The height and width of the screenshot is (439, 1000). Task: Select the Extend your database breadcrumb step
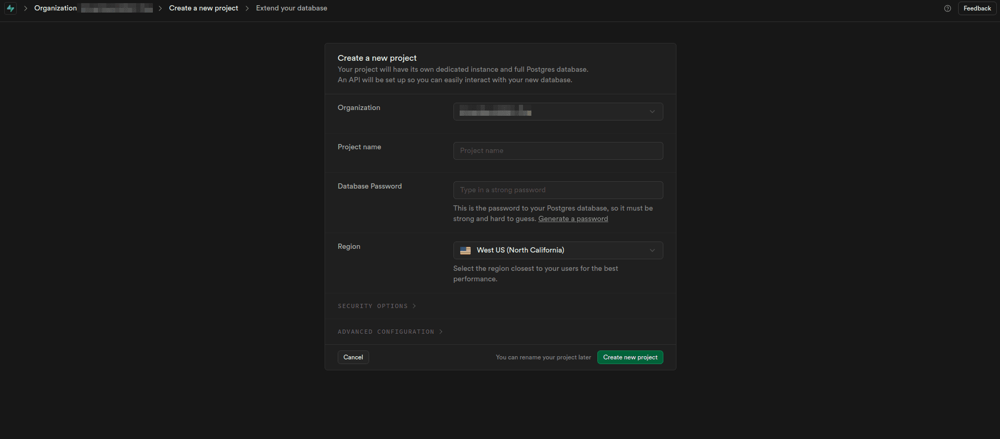(291, 8)
